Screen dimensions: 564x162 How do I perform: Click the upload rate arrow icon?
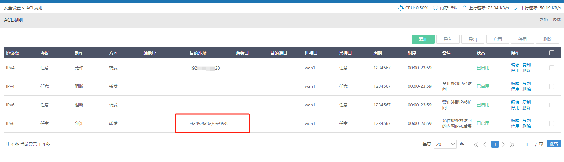point(464,8)
